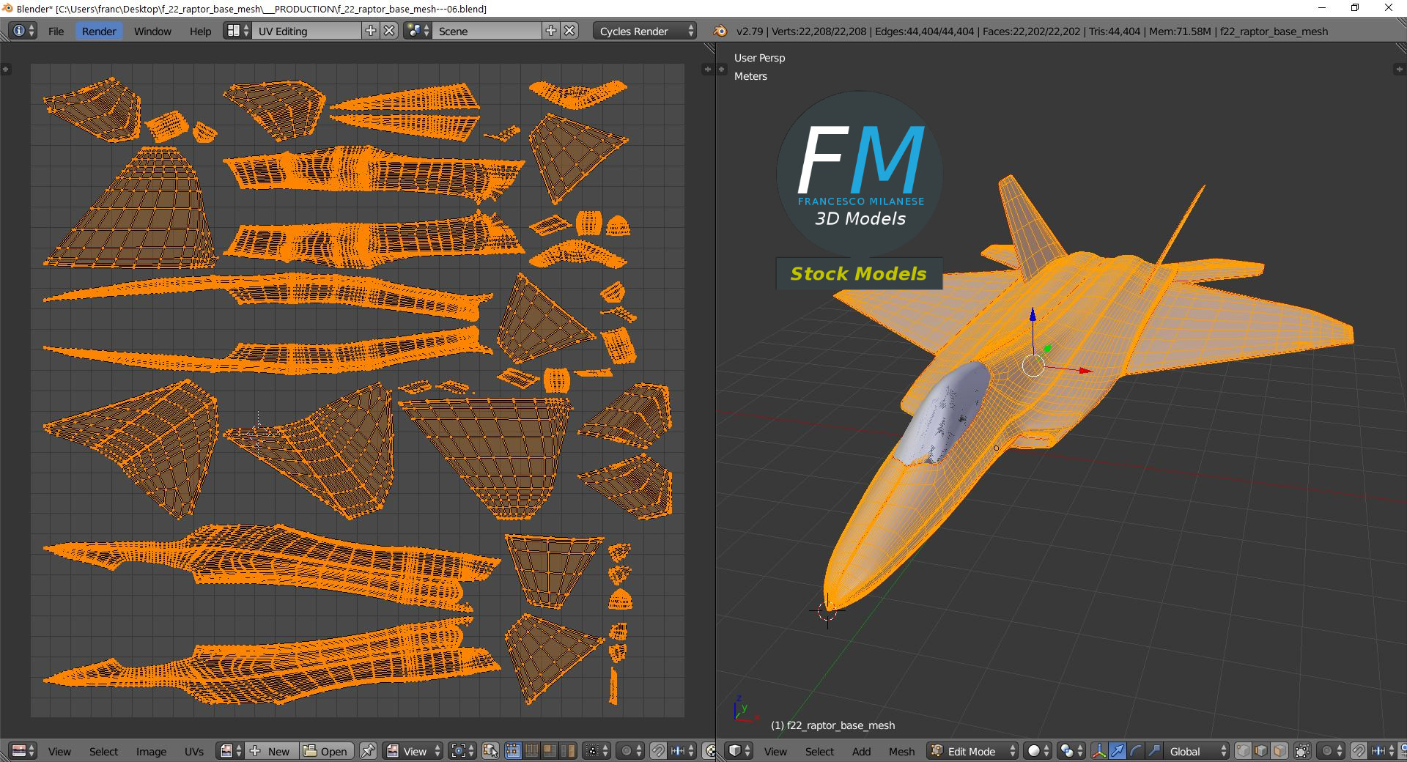Open the File menu
Image resolution: width=1407 pixels, height=762 pixels.
[56, 31]
